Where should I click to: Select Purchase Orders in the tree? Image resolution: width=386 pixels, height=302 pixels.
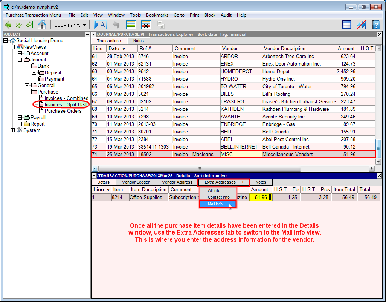tap(63, 111)
